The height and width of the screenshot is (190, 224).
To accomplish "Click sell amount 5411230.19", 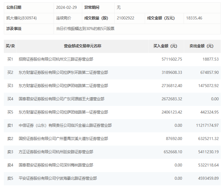I will 208,152.
